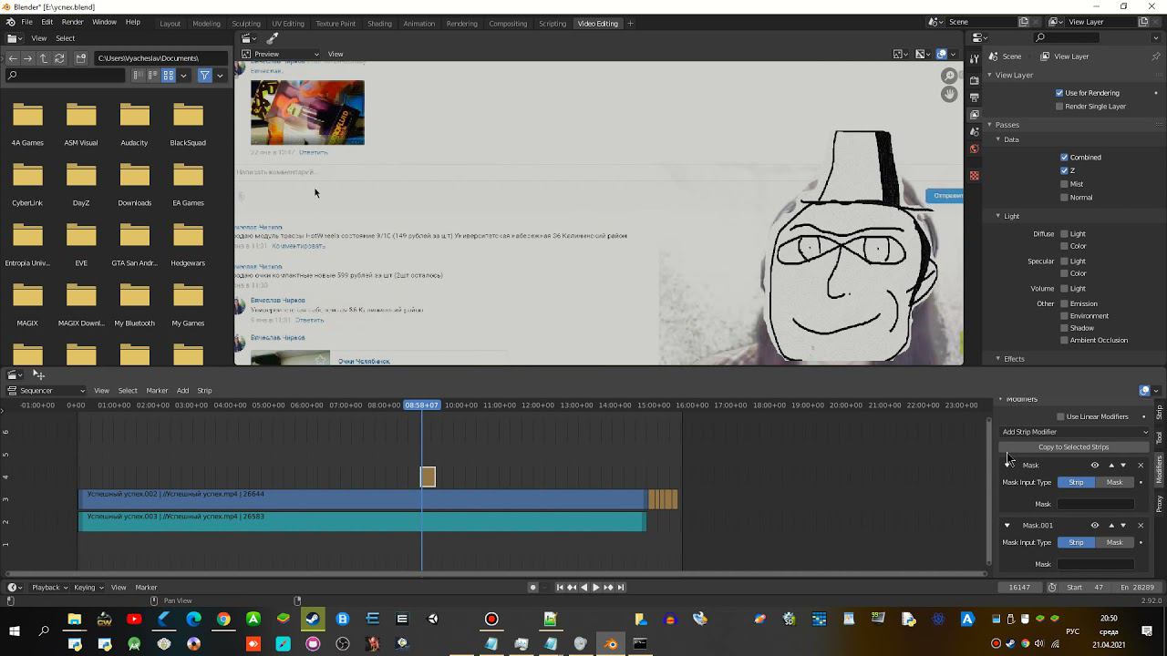Open the Proxy sidebar tab
1167x656 pixels.
click(1160, 504)
